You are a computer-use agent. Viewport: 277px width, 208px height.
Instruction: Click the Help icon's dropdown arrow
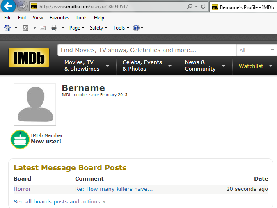click(142, 28)
